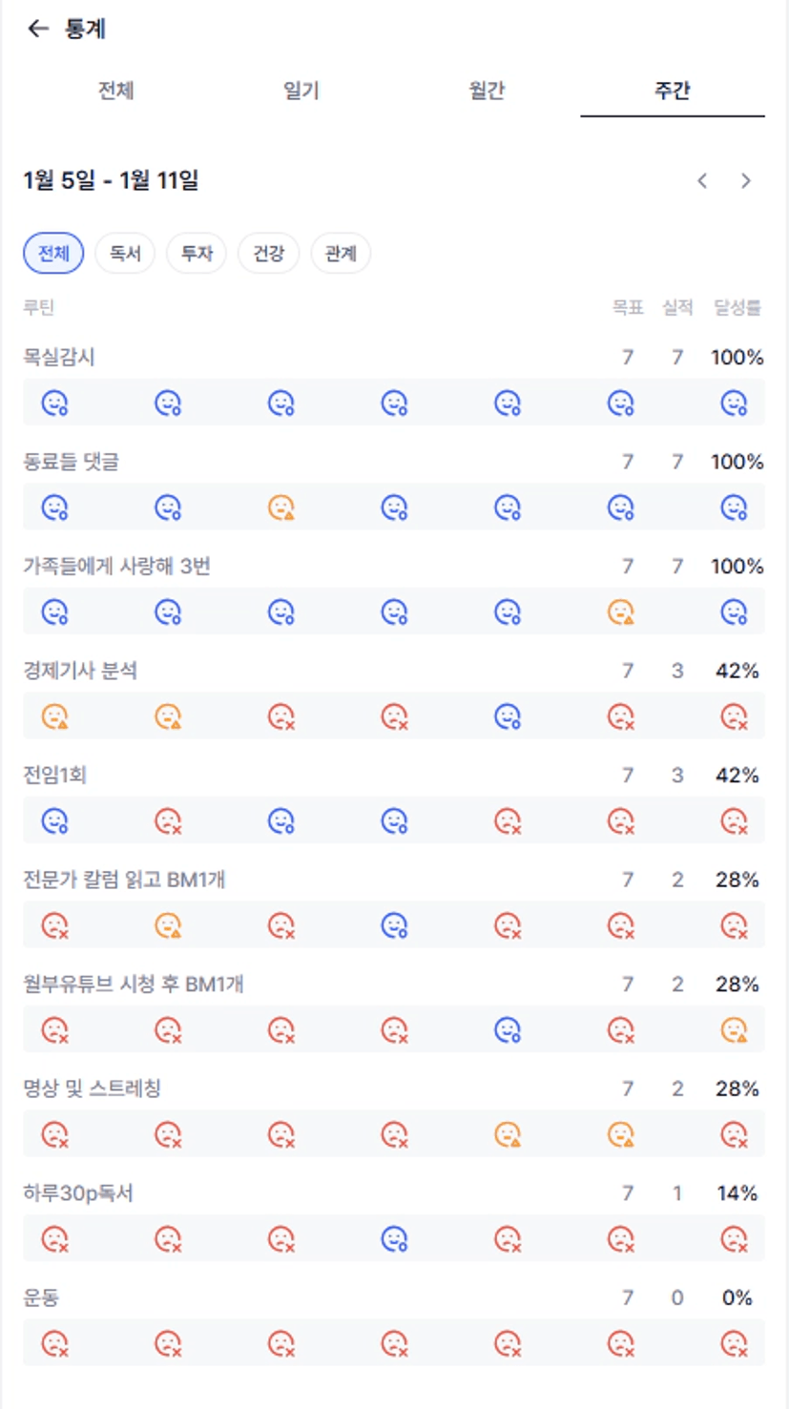789x1409 pixels.
Task: Filter routines by 관계 category
Action: pos(341,254)
